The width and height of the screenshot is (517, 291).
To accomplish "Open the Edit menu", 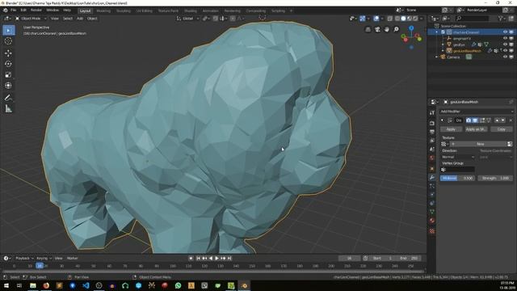I will tap(23, 11).
